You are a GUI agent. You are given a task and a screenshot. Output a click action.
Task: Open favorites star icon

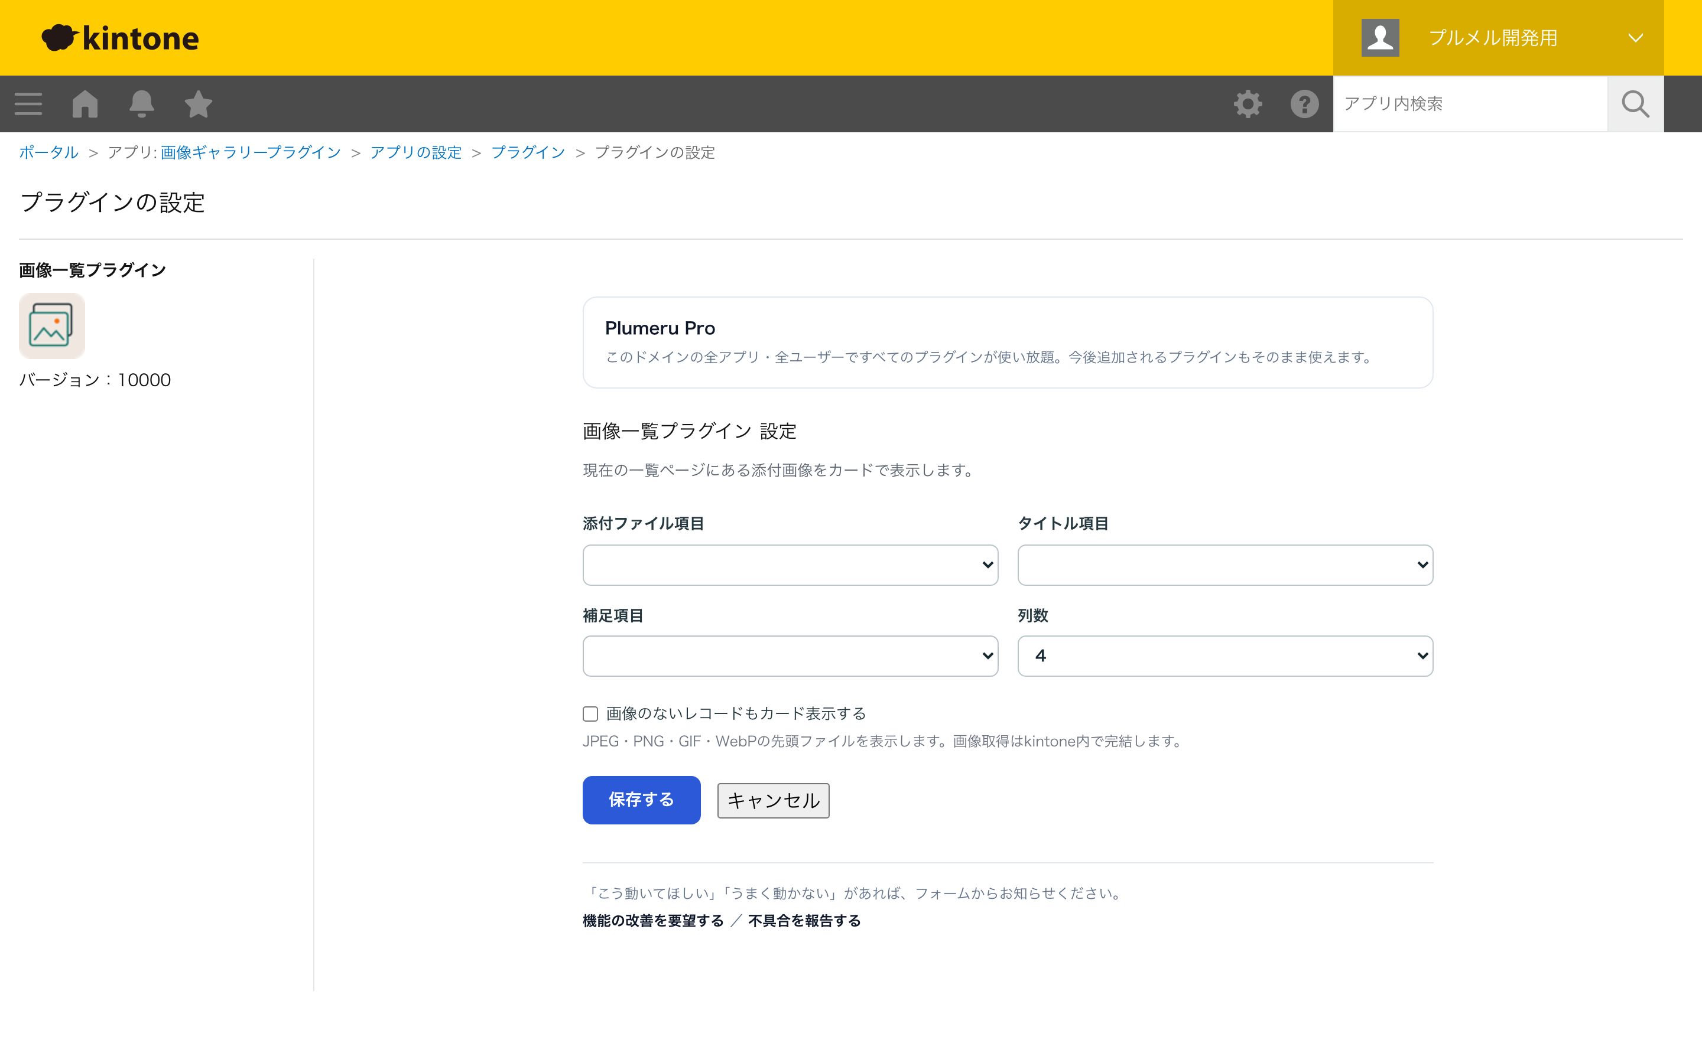click(x=199, y=104)
